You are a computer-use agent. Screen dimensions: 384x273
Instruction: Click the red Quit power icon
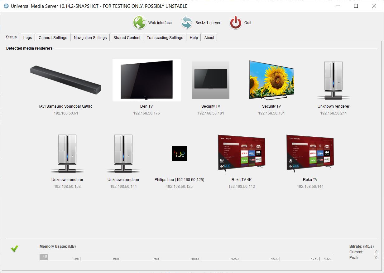coord(236,23)
